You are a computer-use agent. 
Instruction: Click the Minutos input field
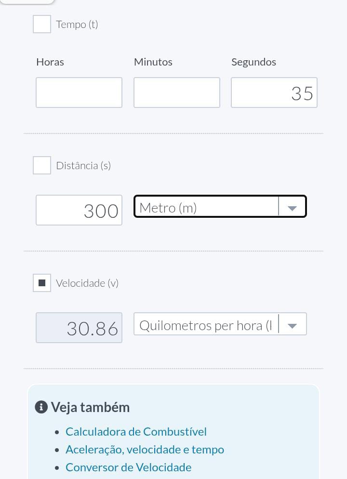[177, 93]
